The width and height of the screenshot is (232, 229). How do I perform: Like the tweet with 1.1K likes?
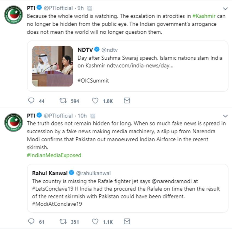pyautogui.click(x=95, y=222)
